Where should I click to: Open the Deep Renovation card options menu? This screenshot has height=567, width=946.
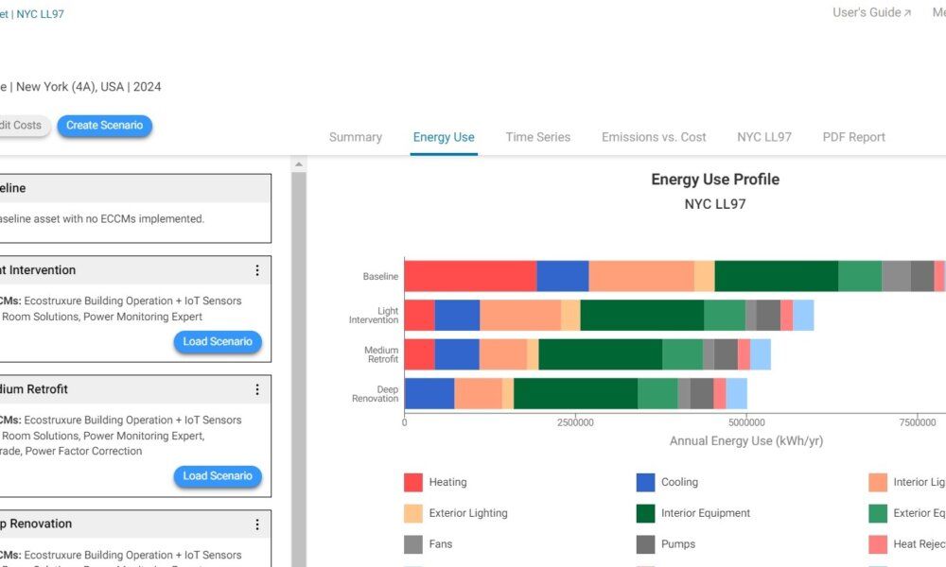pyautogui.click(x=257, y=523)
